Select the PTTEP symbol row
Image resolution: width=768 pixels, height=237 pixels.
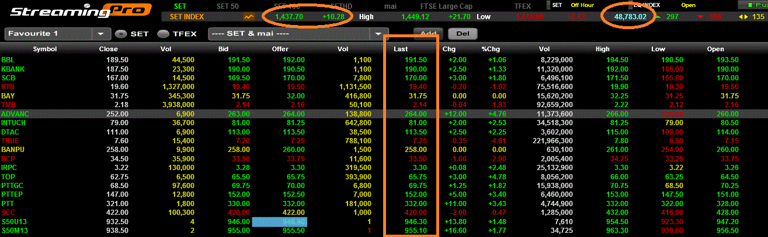(x=384, y=194)
